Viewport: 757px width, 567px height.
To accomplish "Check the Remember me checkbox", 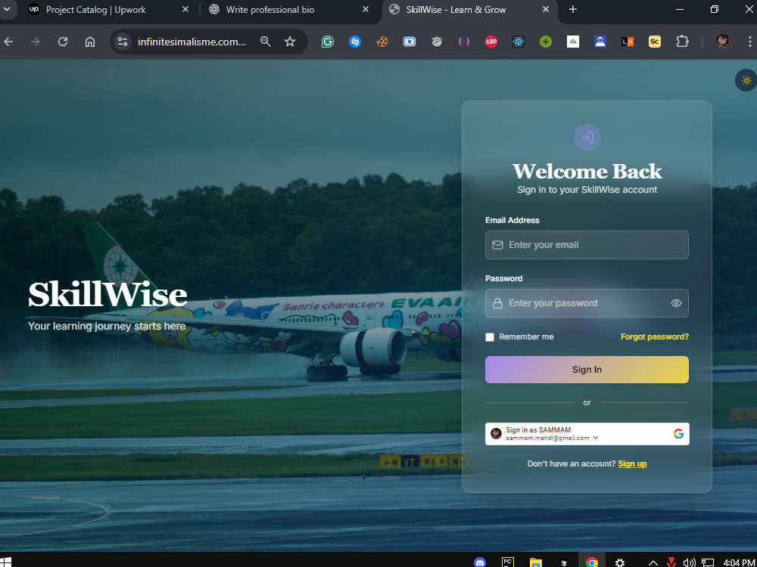I will pos(490,337).
